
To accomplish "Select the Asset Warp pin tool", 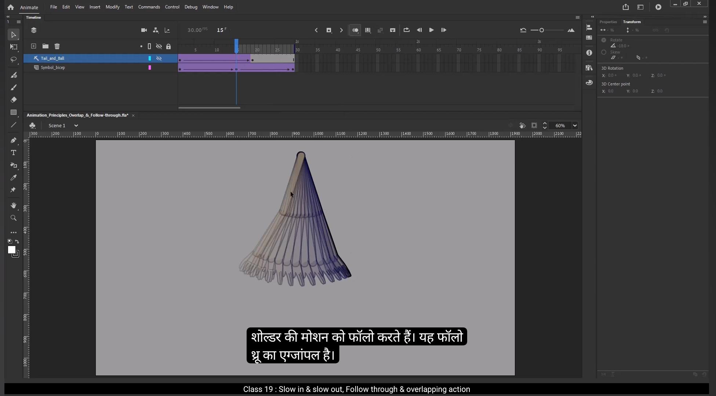I will (14, 190).
